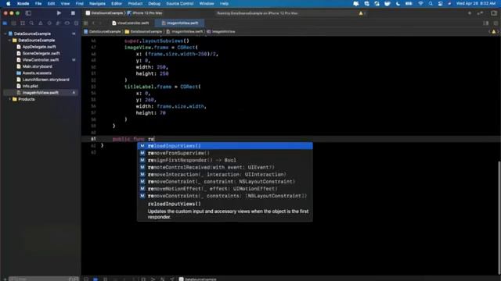This screenshot has height=281, width=501.
Task: Go back with the editor back arrow
Action: click(94, 23)
